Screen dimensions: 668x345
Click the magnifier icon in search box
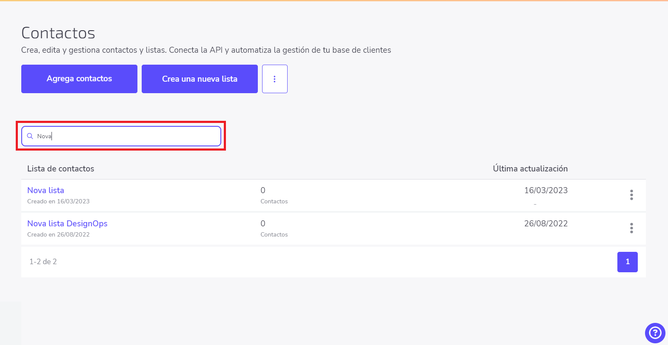coord(30,136)
